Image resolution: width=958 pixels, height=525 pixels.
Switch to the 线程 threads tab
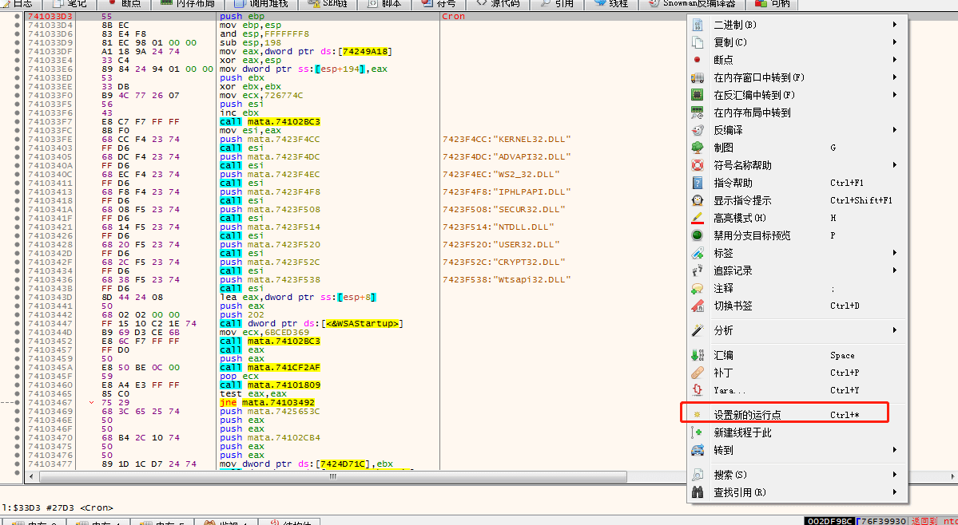pos(611,4)
